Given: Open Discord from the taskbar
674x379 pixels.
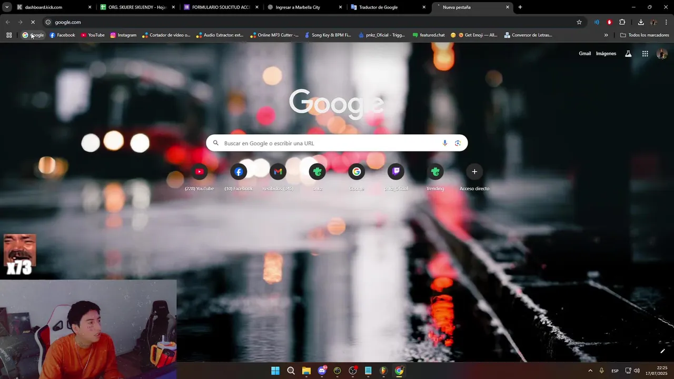Looking at the screenshot, I should tap(322, 371).
